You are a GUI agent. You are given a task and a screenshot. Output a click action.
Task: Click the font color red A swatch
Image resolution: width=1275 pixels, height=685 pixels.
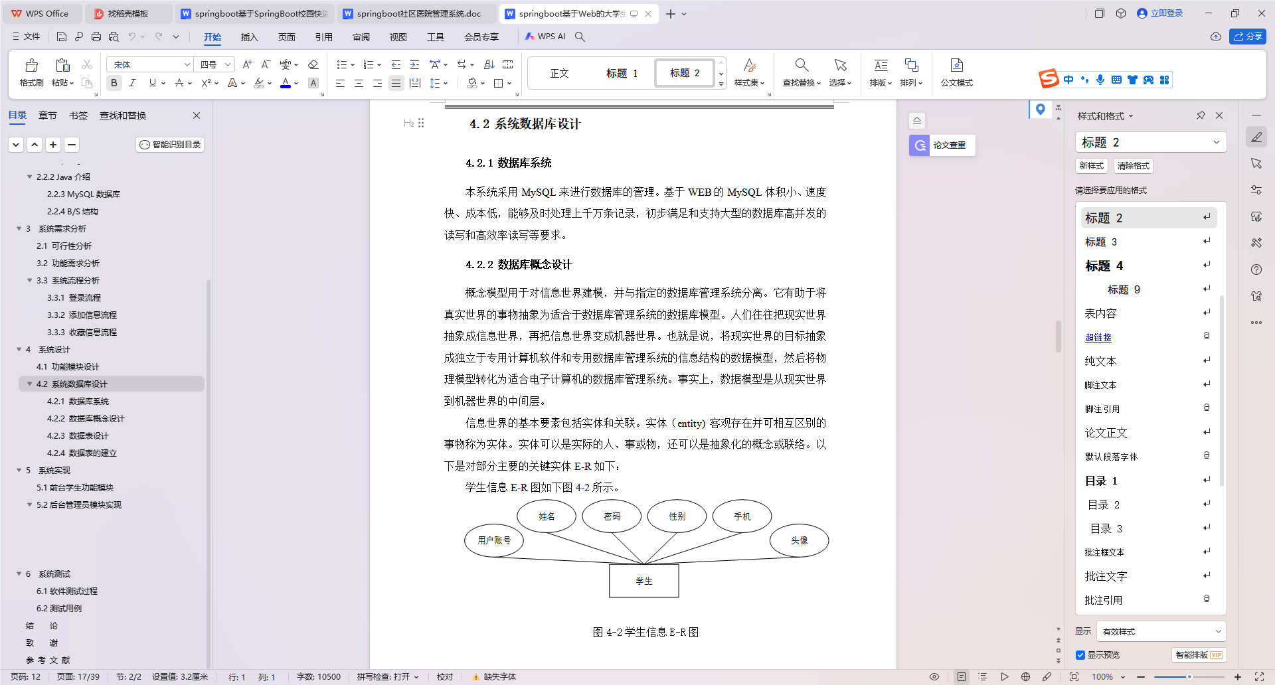pyautogui.click(x=286, y=83)
